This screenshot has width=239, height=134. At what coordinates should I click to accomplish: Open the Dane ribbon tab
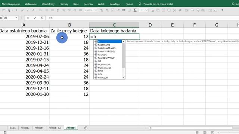(76, 4)
